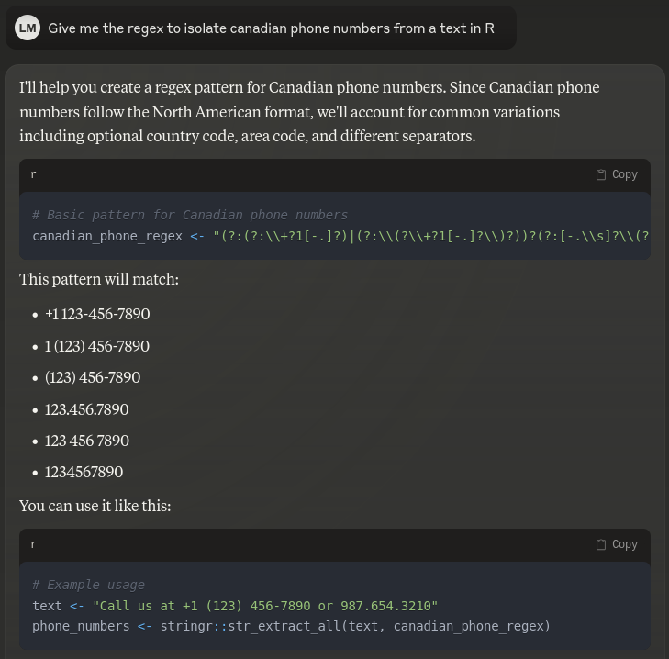Viewport: 669px width, 659px height.
Task: Click the LM user avatar
Action: [x=28, y=28]
